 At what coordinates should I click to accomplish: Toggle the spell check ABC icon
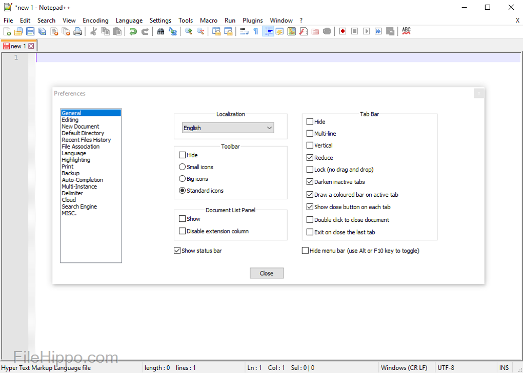click(x=406, y=31)
